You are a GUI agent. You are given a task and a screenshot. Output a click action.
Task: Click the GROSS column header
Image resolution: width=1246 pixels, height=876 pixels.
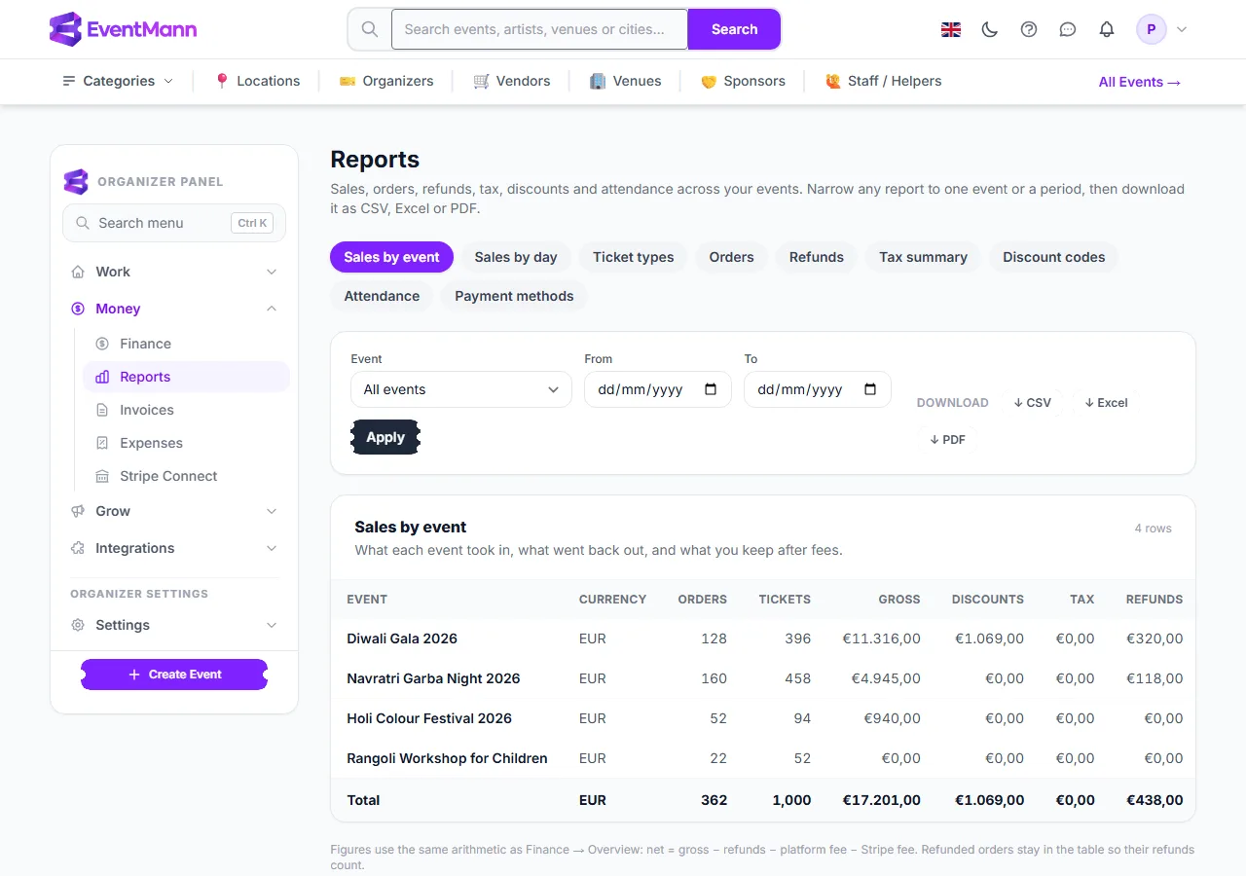tap(898, 600)
